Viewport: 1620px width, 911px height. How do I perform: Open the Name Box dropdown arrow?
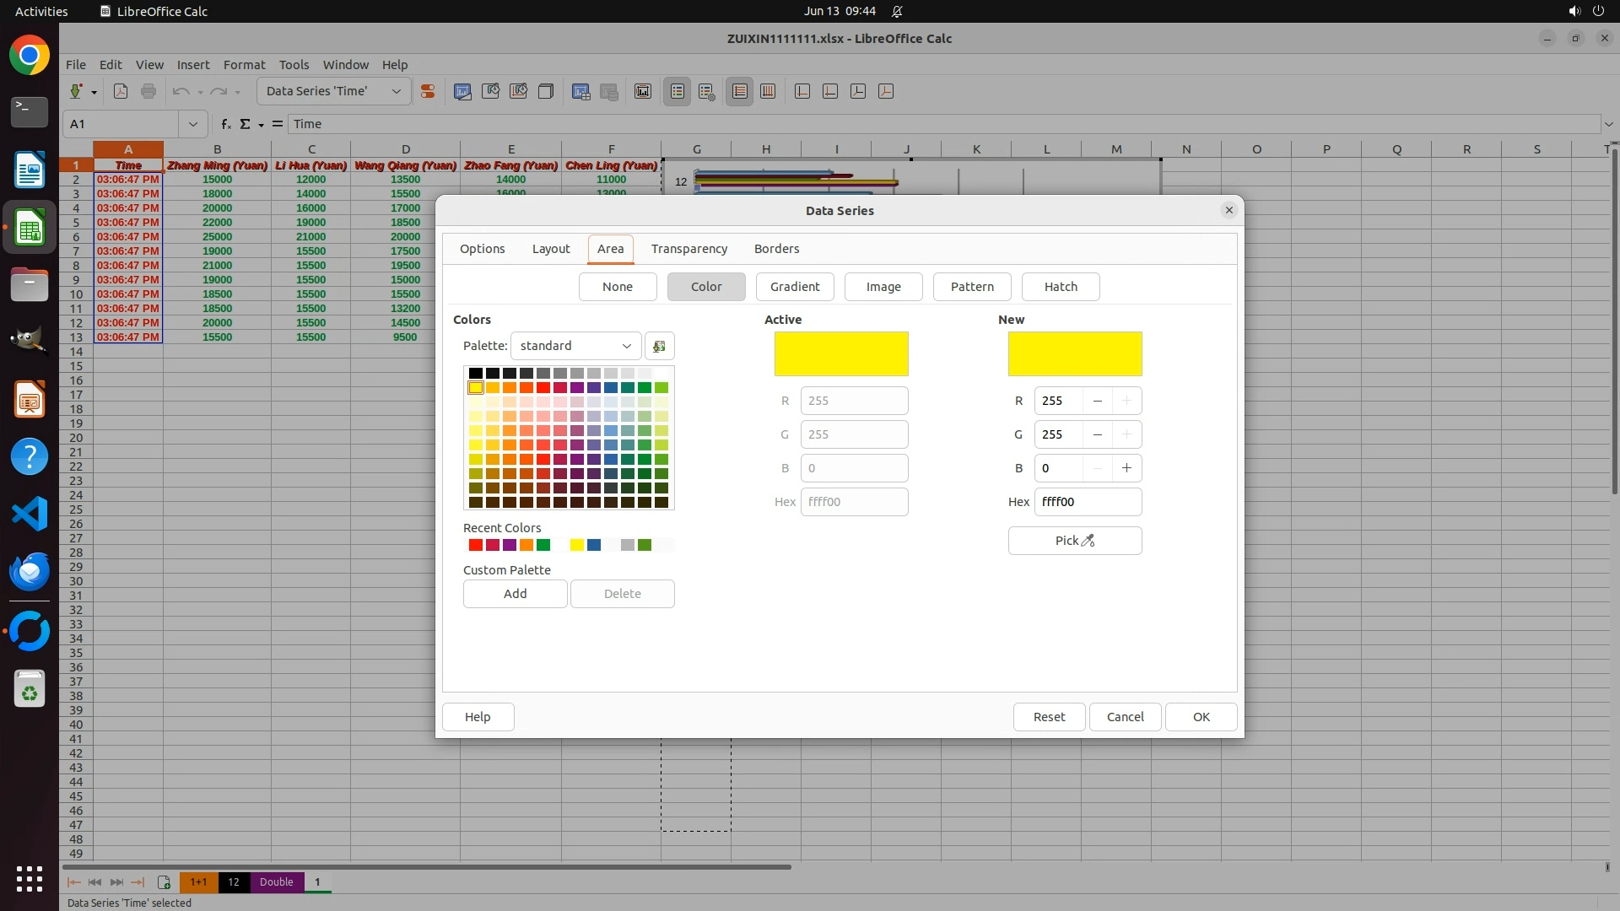(192, 124)
